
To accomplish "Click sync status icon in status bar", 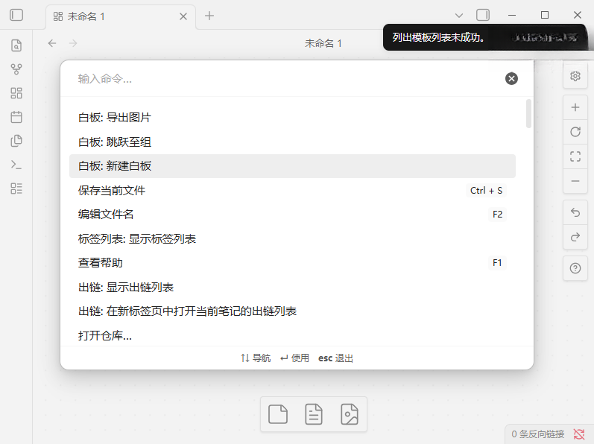I will (579, 434).
